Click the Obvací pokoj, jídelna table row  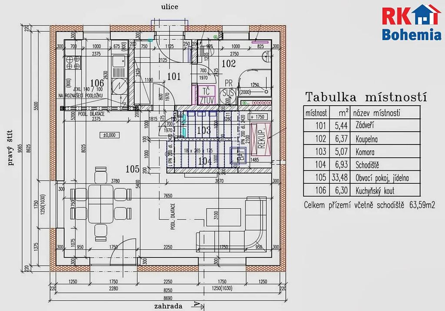(x=362, y=177)
